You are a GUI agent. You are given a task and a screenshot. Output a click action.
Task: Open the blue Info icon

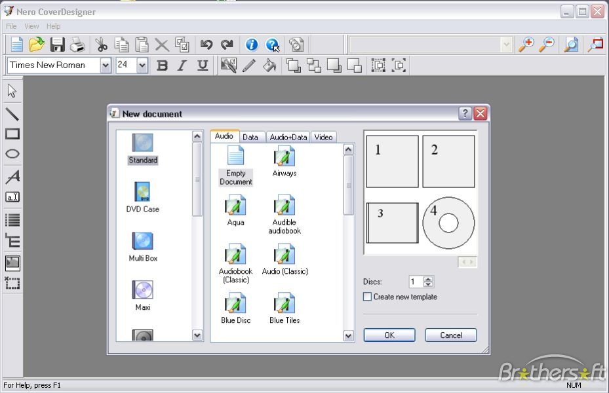click(x=252, y=45)
